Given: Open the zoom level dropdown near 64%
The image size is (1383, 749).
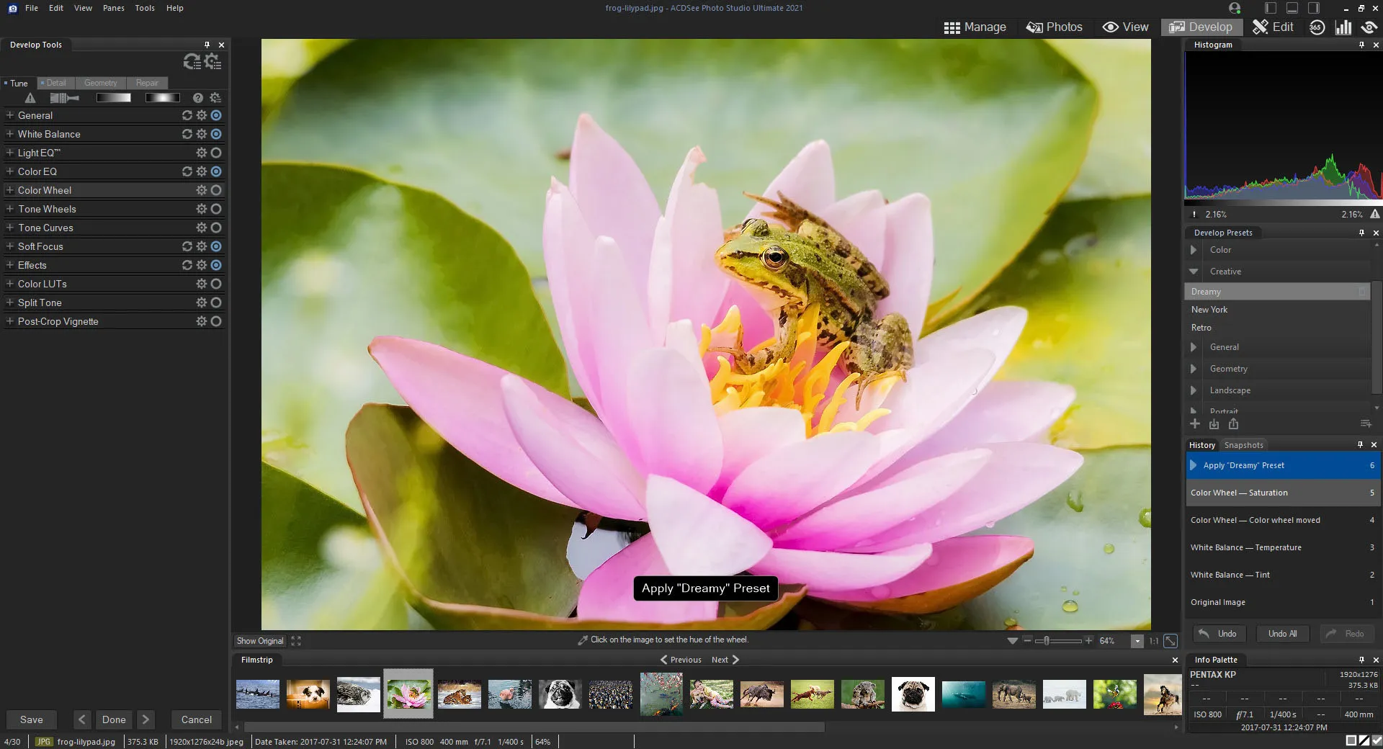Looking at the screenshot, I should 1137,641.
